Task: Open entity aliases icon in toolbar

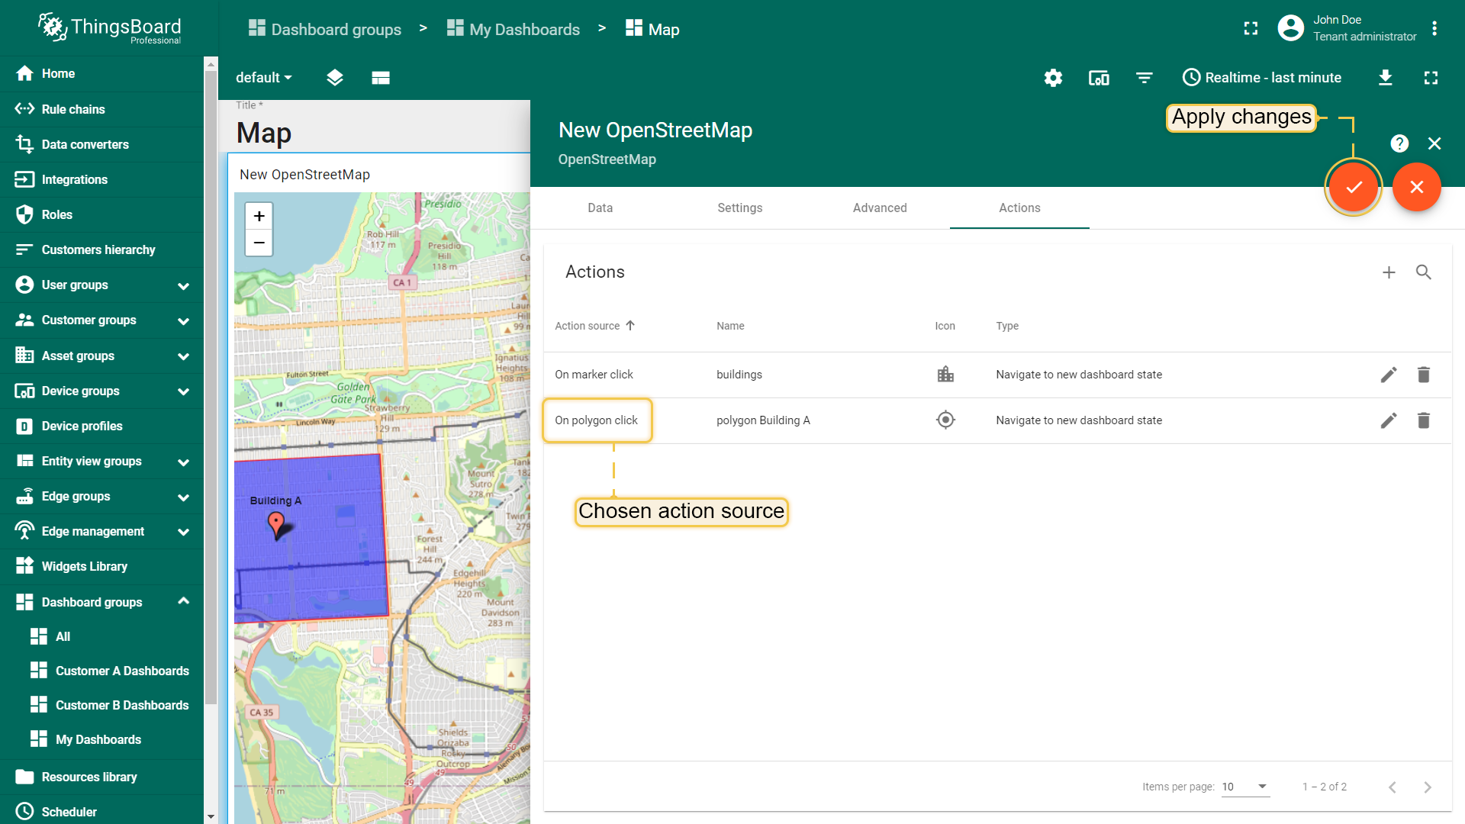Action: coord(1099,78)
